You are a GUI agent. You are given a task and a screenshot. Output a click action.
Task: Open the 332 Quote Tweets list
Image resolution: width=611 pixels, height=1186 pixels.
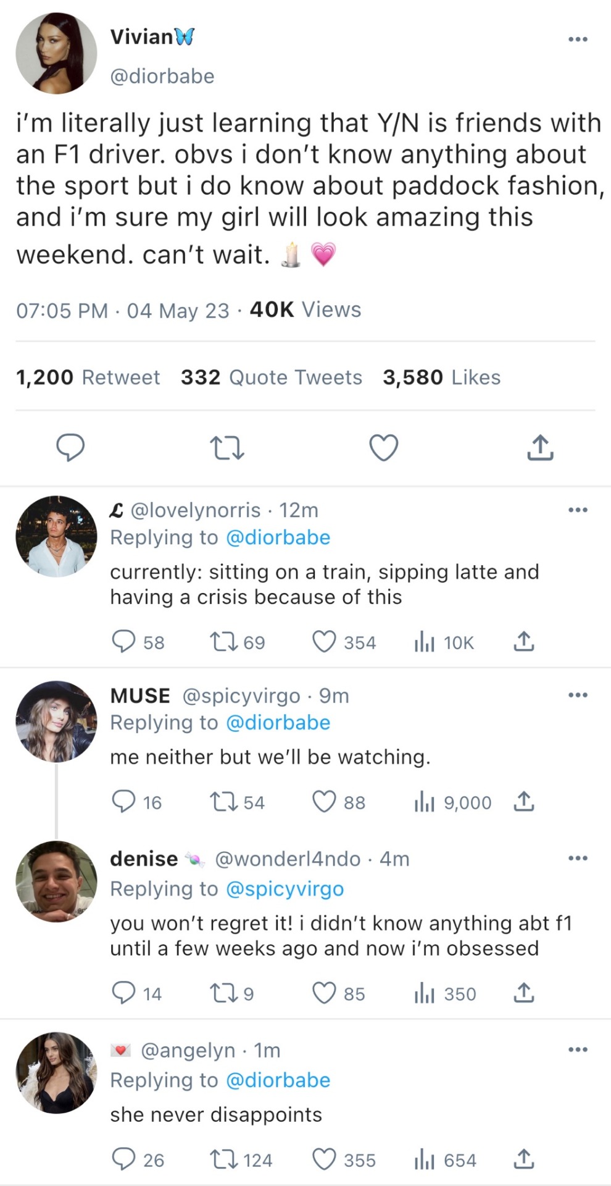(x=271, y=377)
